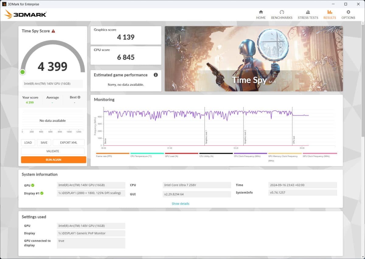Open the Benchmarks section
The width and height of the screenshot is (365, 259).
[282, 15]
